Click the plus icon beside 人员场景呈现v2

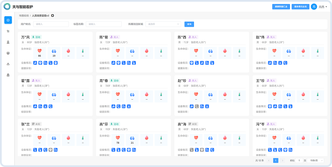click(x=53, y=16)
